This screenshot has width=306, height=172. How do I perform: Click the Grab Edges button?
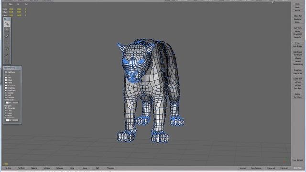297,52
